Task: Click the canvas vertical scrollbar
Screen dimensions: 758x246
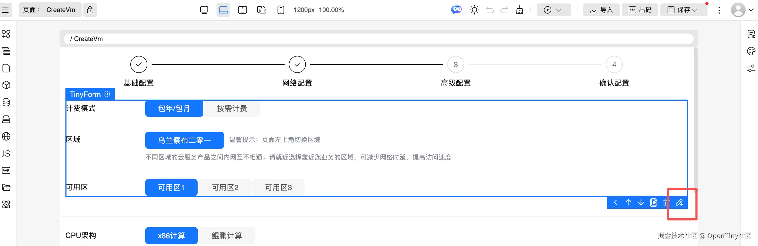Action: click(695, 121)
